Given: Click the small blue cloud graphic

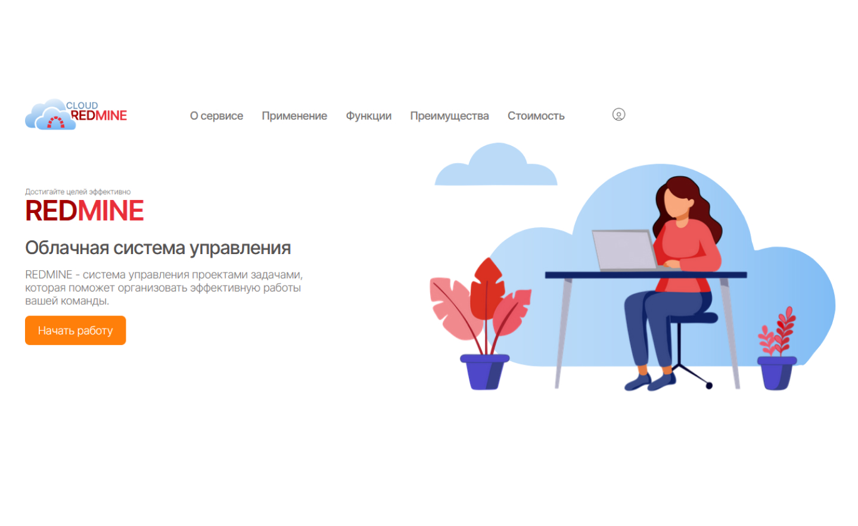Looking at the screenshot, I should point(496,165).
